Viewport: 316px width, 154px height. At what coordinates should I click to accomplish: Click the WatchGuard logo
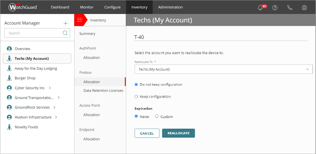(23, 7)
